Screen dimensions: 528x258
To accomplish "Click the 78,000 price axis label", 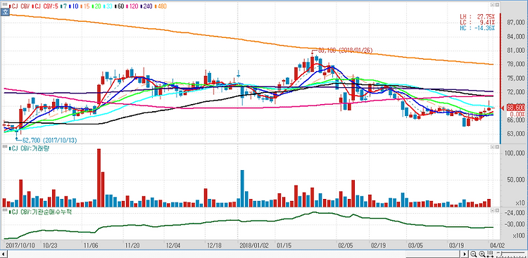I will [x=515, y=64].
